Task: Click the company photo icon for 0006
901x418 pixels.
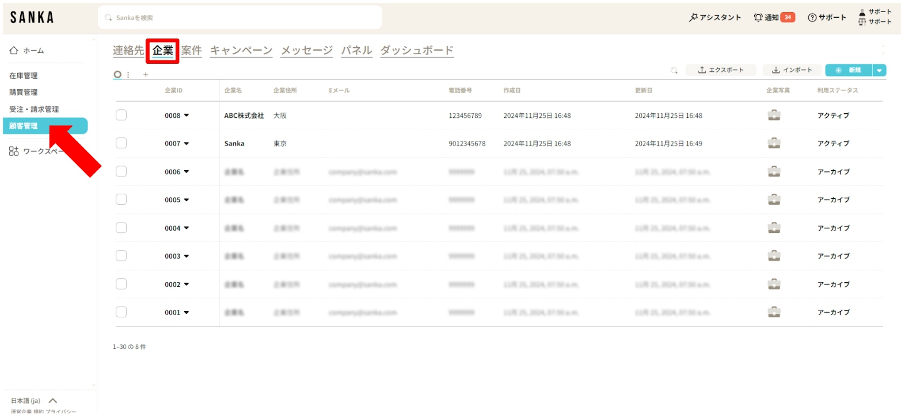Action: [774, 171]
